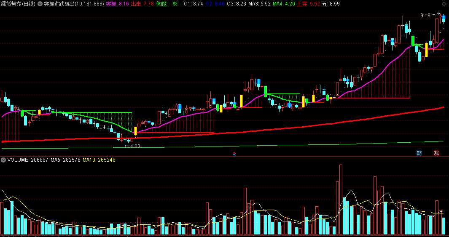Screen dimensions: 449x237
Task: Select the stock title 绿能慧充(日线)
Action: (x=18, y=4)
